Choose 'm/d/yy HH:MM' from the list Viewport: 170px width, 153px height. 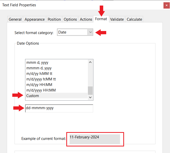(x=39, y=85)
